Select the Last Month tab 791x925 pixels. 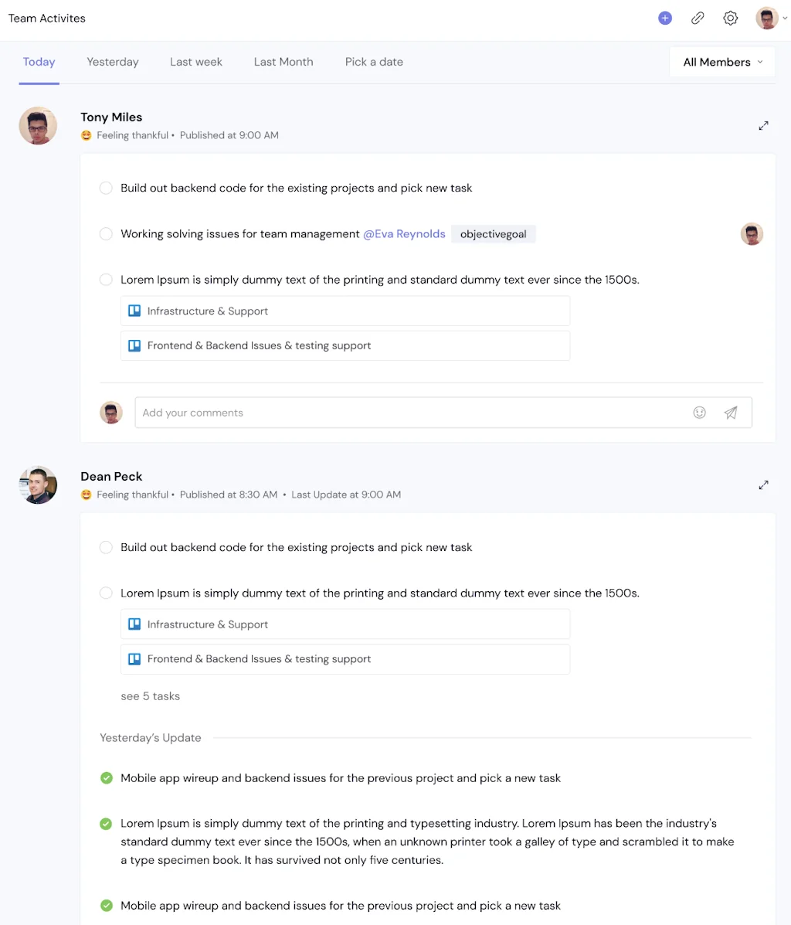[283, 61]
